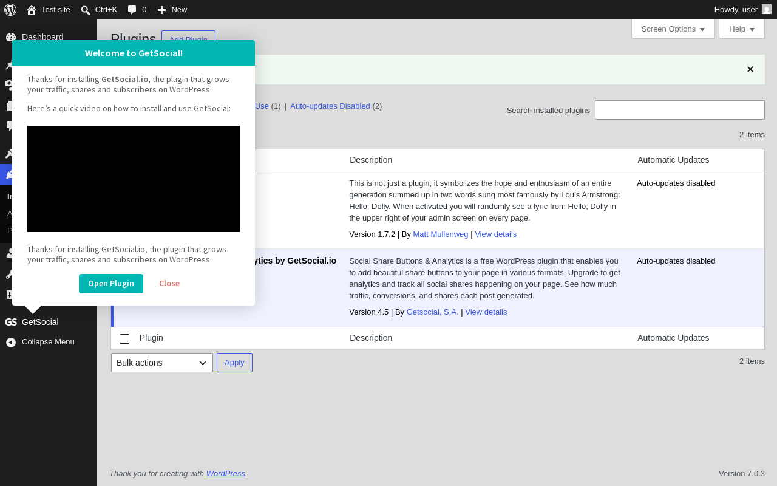Screen dimensions: 777x486
Task: Click the Collapse Menu label
Action: 48,342
